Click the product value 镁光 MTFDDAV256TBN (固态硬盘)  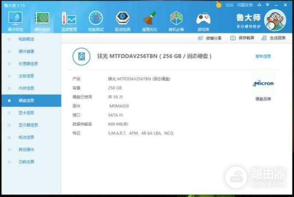[139, 79]
